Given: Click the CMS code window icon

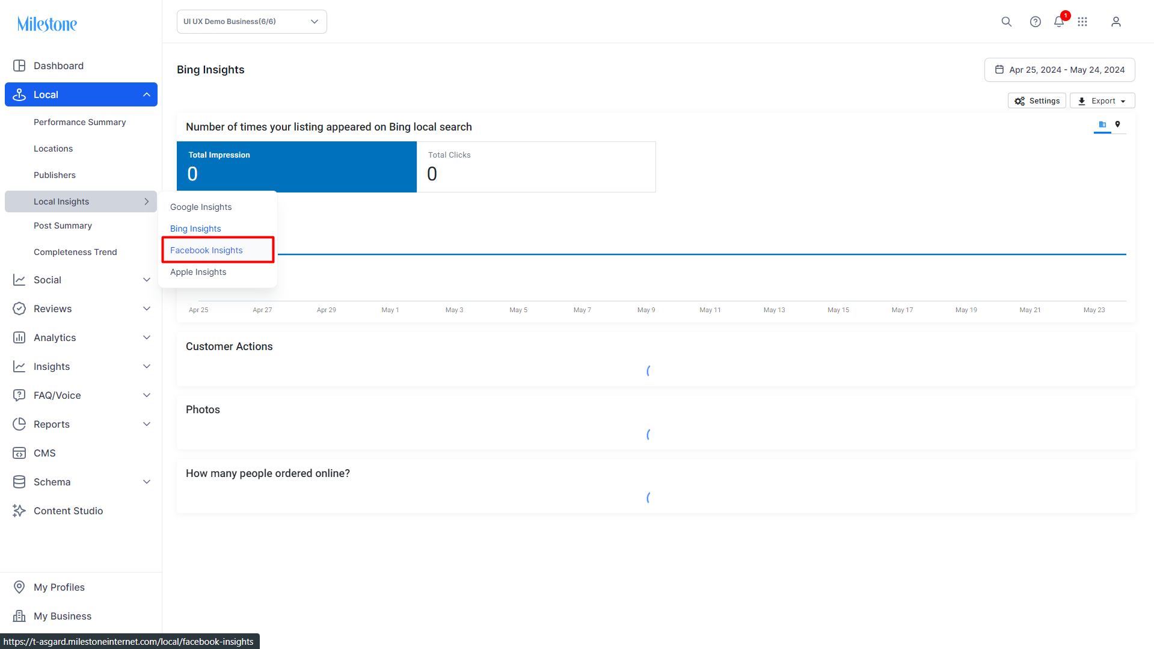Looking at the screenshot, I should (x=19, y=453).
